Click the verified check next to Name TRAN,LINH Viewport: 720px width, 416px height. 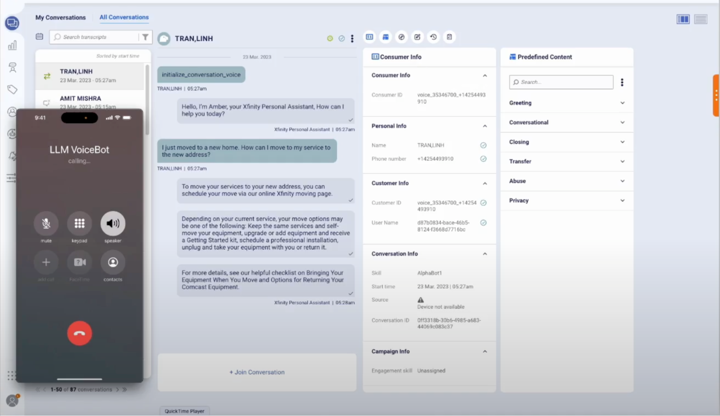[x=483, y=145]
